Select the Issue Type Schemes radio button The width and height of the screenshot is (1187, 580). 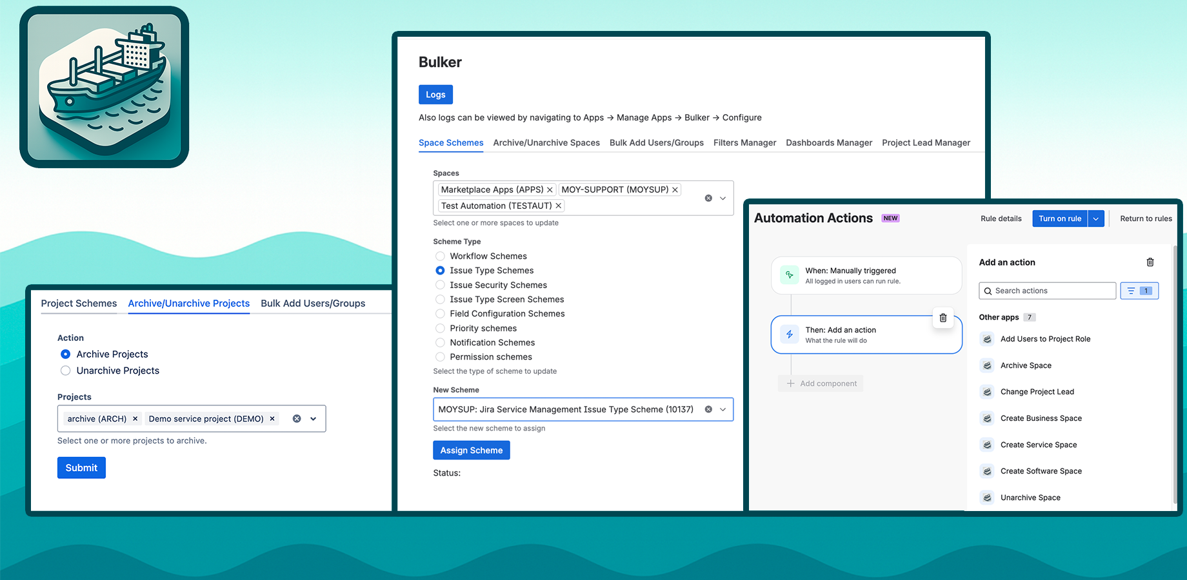click(439, 270)
